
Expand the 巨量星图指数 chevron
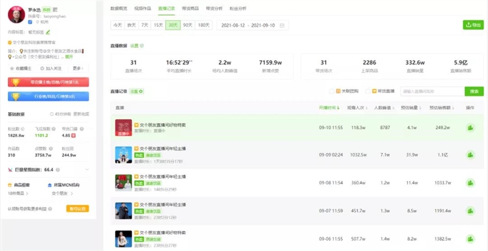tap(87, 169)
